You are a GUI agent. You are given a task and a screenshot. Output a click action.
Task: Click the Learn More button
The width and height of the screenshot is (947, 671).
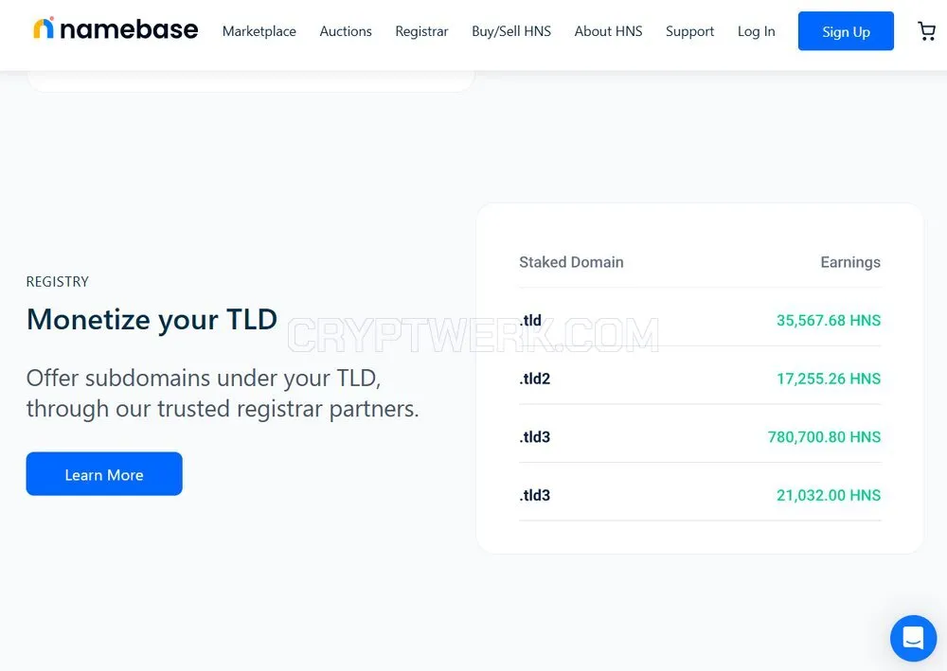pos(104,474)
